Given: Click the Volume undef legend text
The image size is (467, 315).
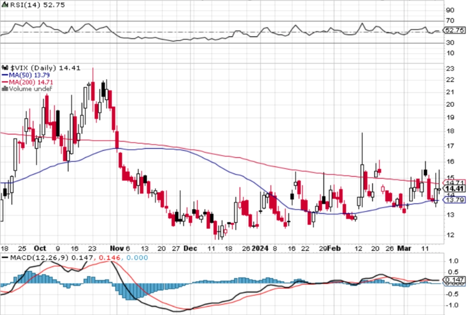Looking at the screenshot, I should point(30,89).
